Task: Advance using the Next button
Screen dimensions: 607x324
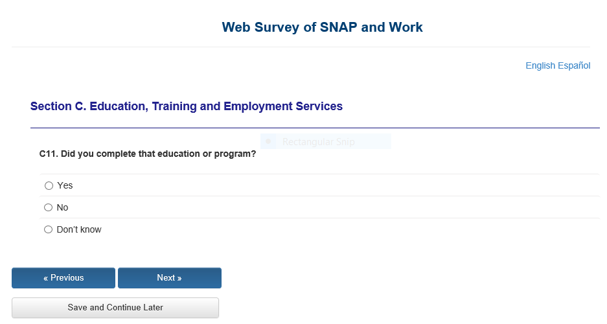Action: [169, 277]
